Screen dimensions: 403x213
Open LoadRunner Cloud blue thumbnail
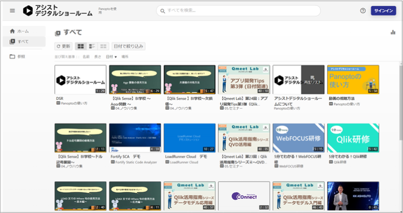tap(189, 138)
